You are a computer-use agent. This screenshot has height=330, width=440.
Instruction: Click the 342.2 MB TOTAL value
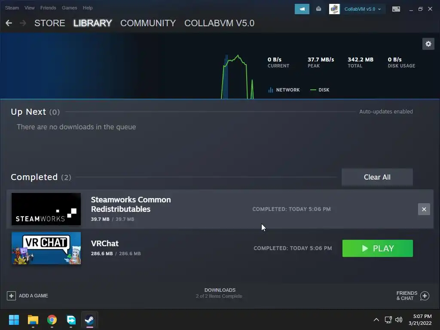coord(361,59)
